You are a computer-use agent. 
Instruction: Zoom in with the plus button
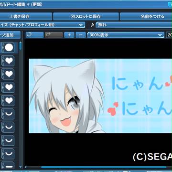69,35
